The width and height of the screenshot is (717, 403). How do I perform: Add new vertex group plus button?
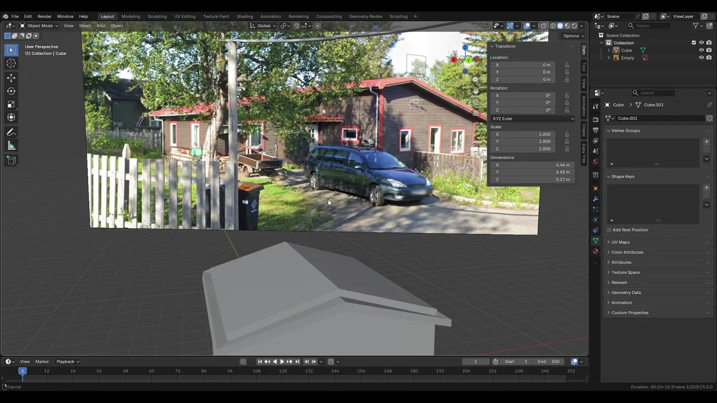[x=706, y=142]
